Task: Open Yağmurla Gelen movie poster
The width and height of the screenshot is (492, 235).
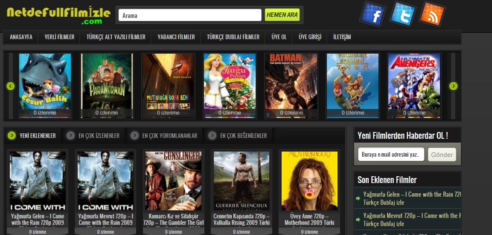Action: coord(38,181)
